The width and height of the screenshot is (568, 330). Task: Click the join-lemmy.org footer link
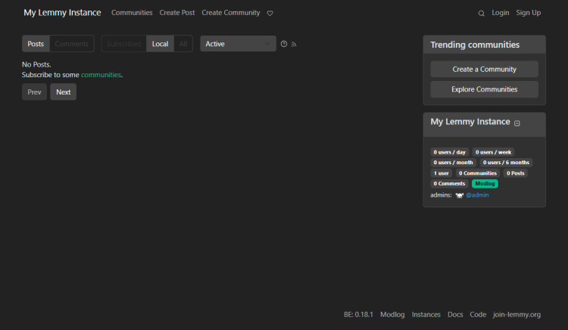(x=517, y=314)
